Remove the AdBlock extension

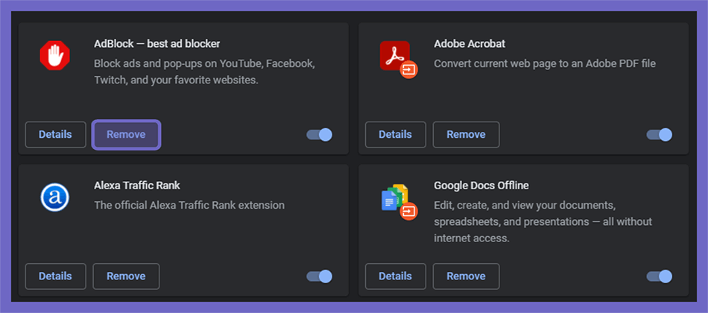click(126, 135)
